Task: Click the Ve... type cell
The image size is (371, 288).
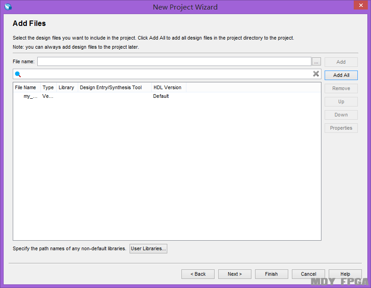Action: coord(48,96)
